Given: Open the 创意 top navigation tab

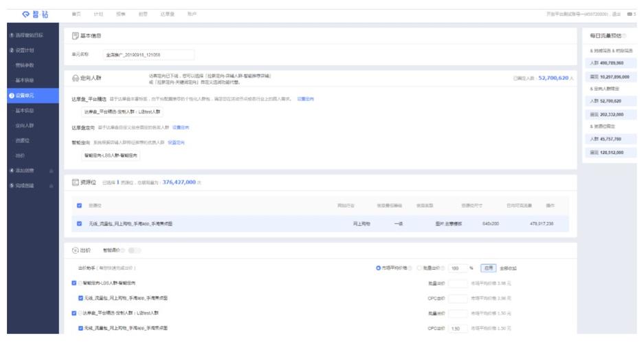Looking at the screenshot, I should pos(142,14).
